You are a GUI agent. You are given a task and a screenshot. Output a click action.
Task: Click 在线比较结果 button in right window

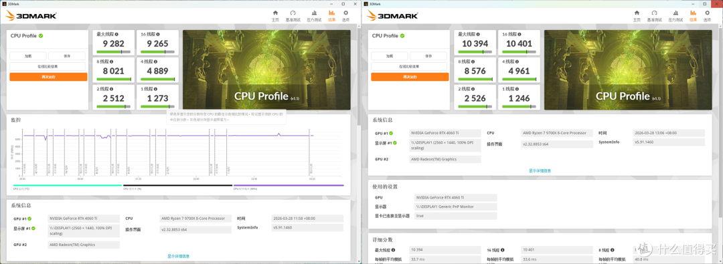(410, 66)
